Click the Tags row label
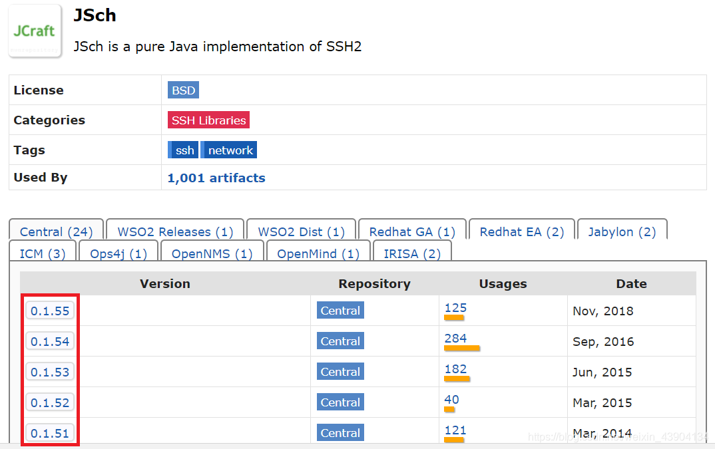The height and width of the screenshot is (449, 715). point(29,150)
